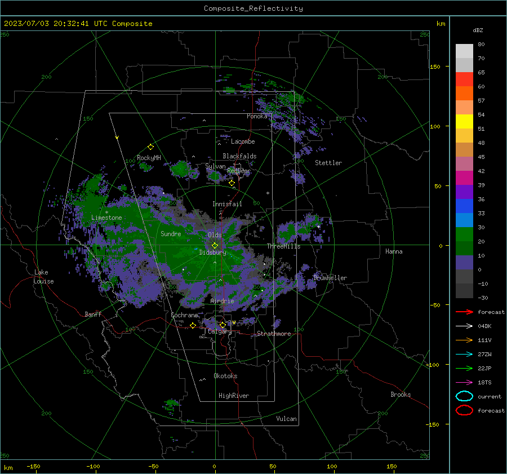507x474 pixels.
Task: Click the yellow diamond marker above Calgary
Action: click(223, 325)
